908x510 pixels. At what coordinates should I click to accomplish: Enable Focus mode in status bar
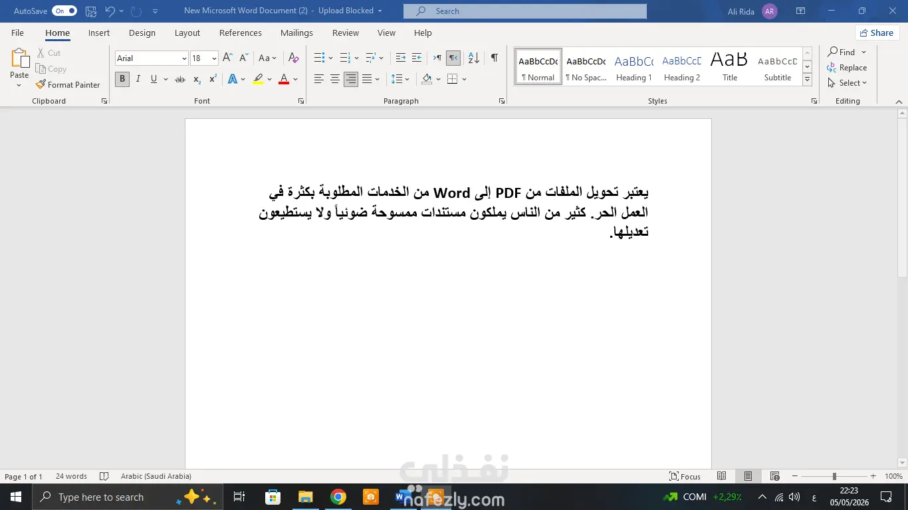pyautogui.click(x=685, y=476)
